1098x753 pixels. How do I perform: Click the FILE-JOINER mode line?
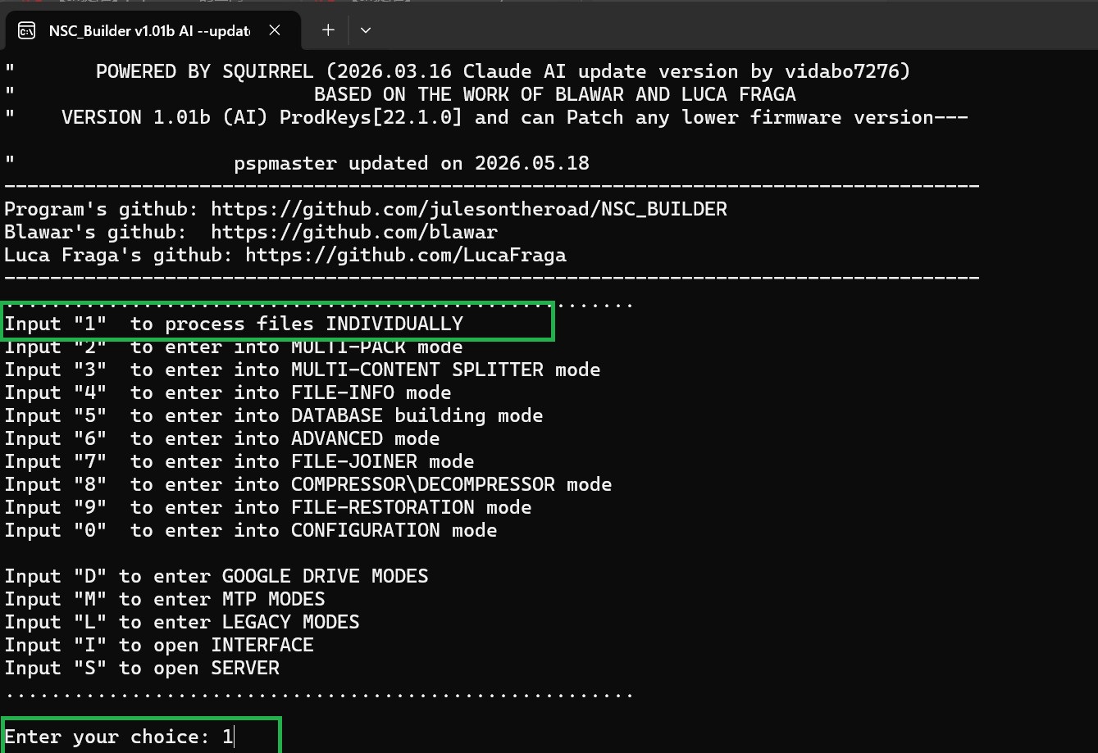(239, 461)
